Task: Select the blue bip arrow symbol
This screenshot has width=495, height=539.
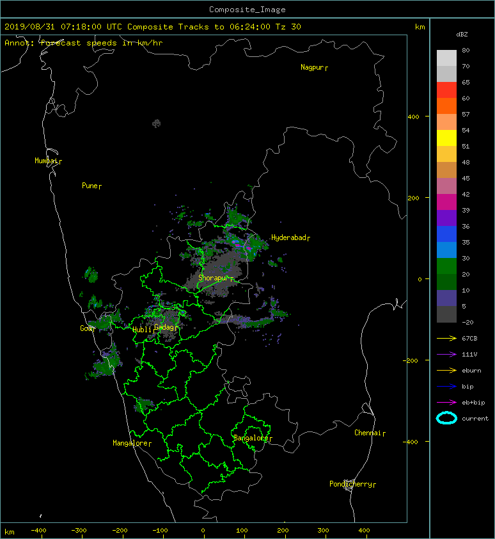Action: (446, 387)
